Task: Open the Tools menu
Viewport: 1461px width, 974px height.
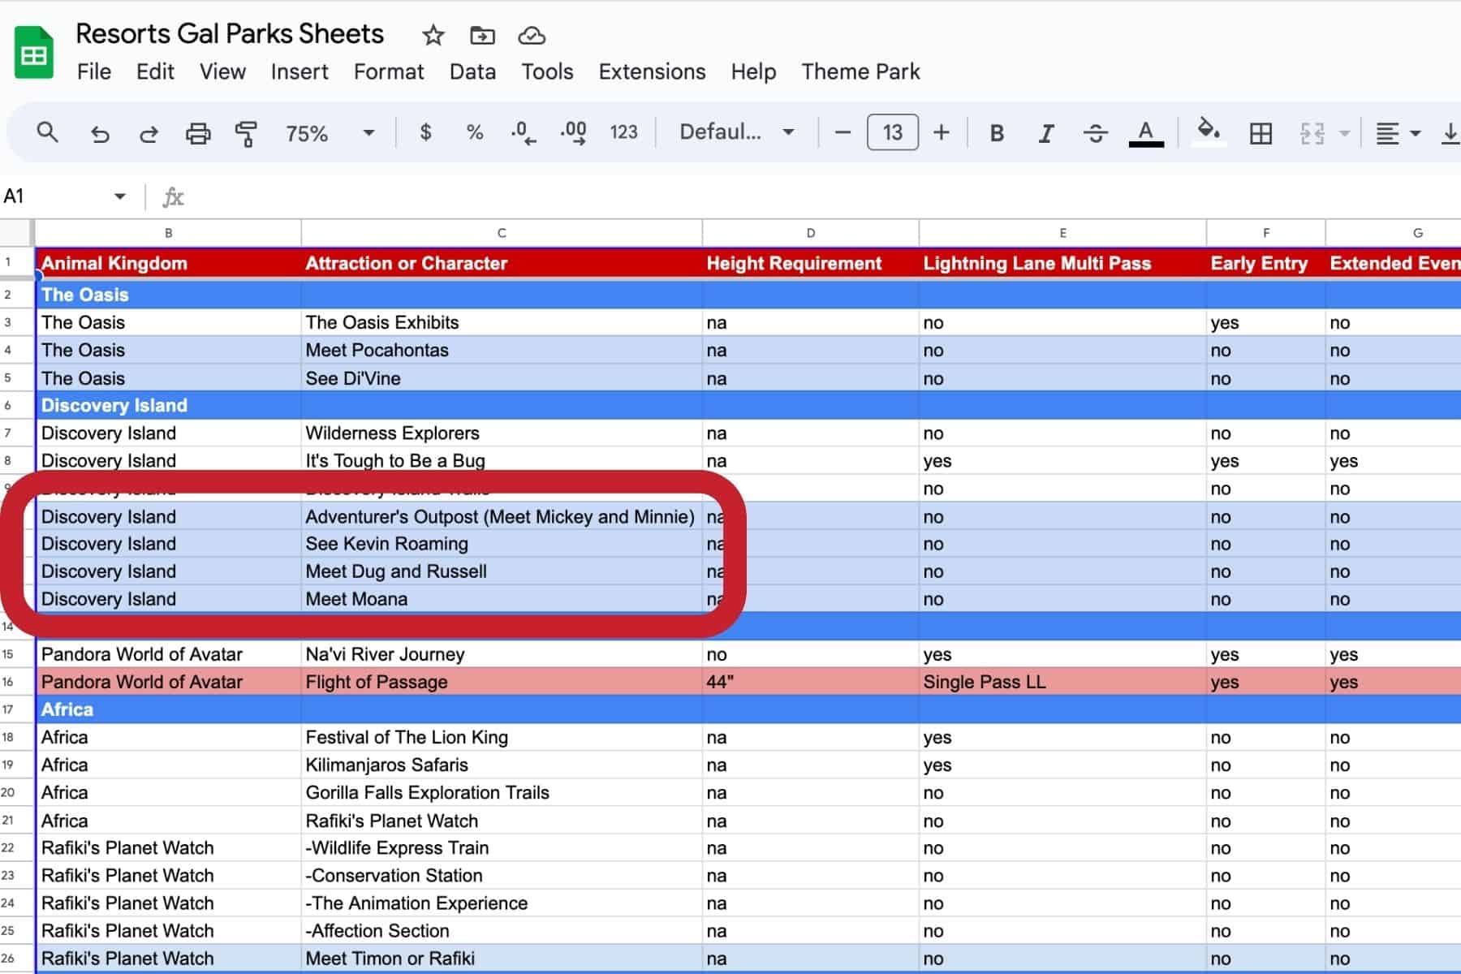Action: [x=547, y=71]
